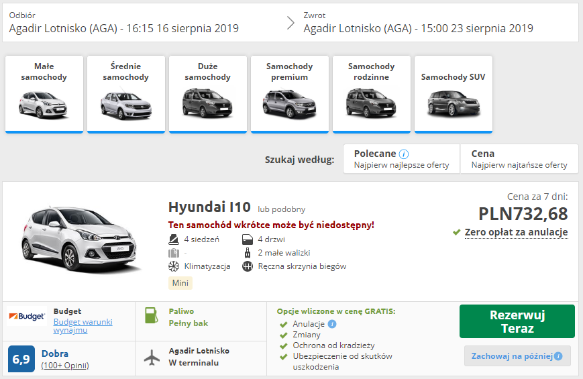583x379 pixels.
Task: Click the Cena za 7 dni label
Action: [x=537, y=197]
